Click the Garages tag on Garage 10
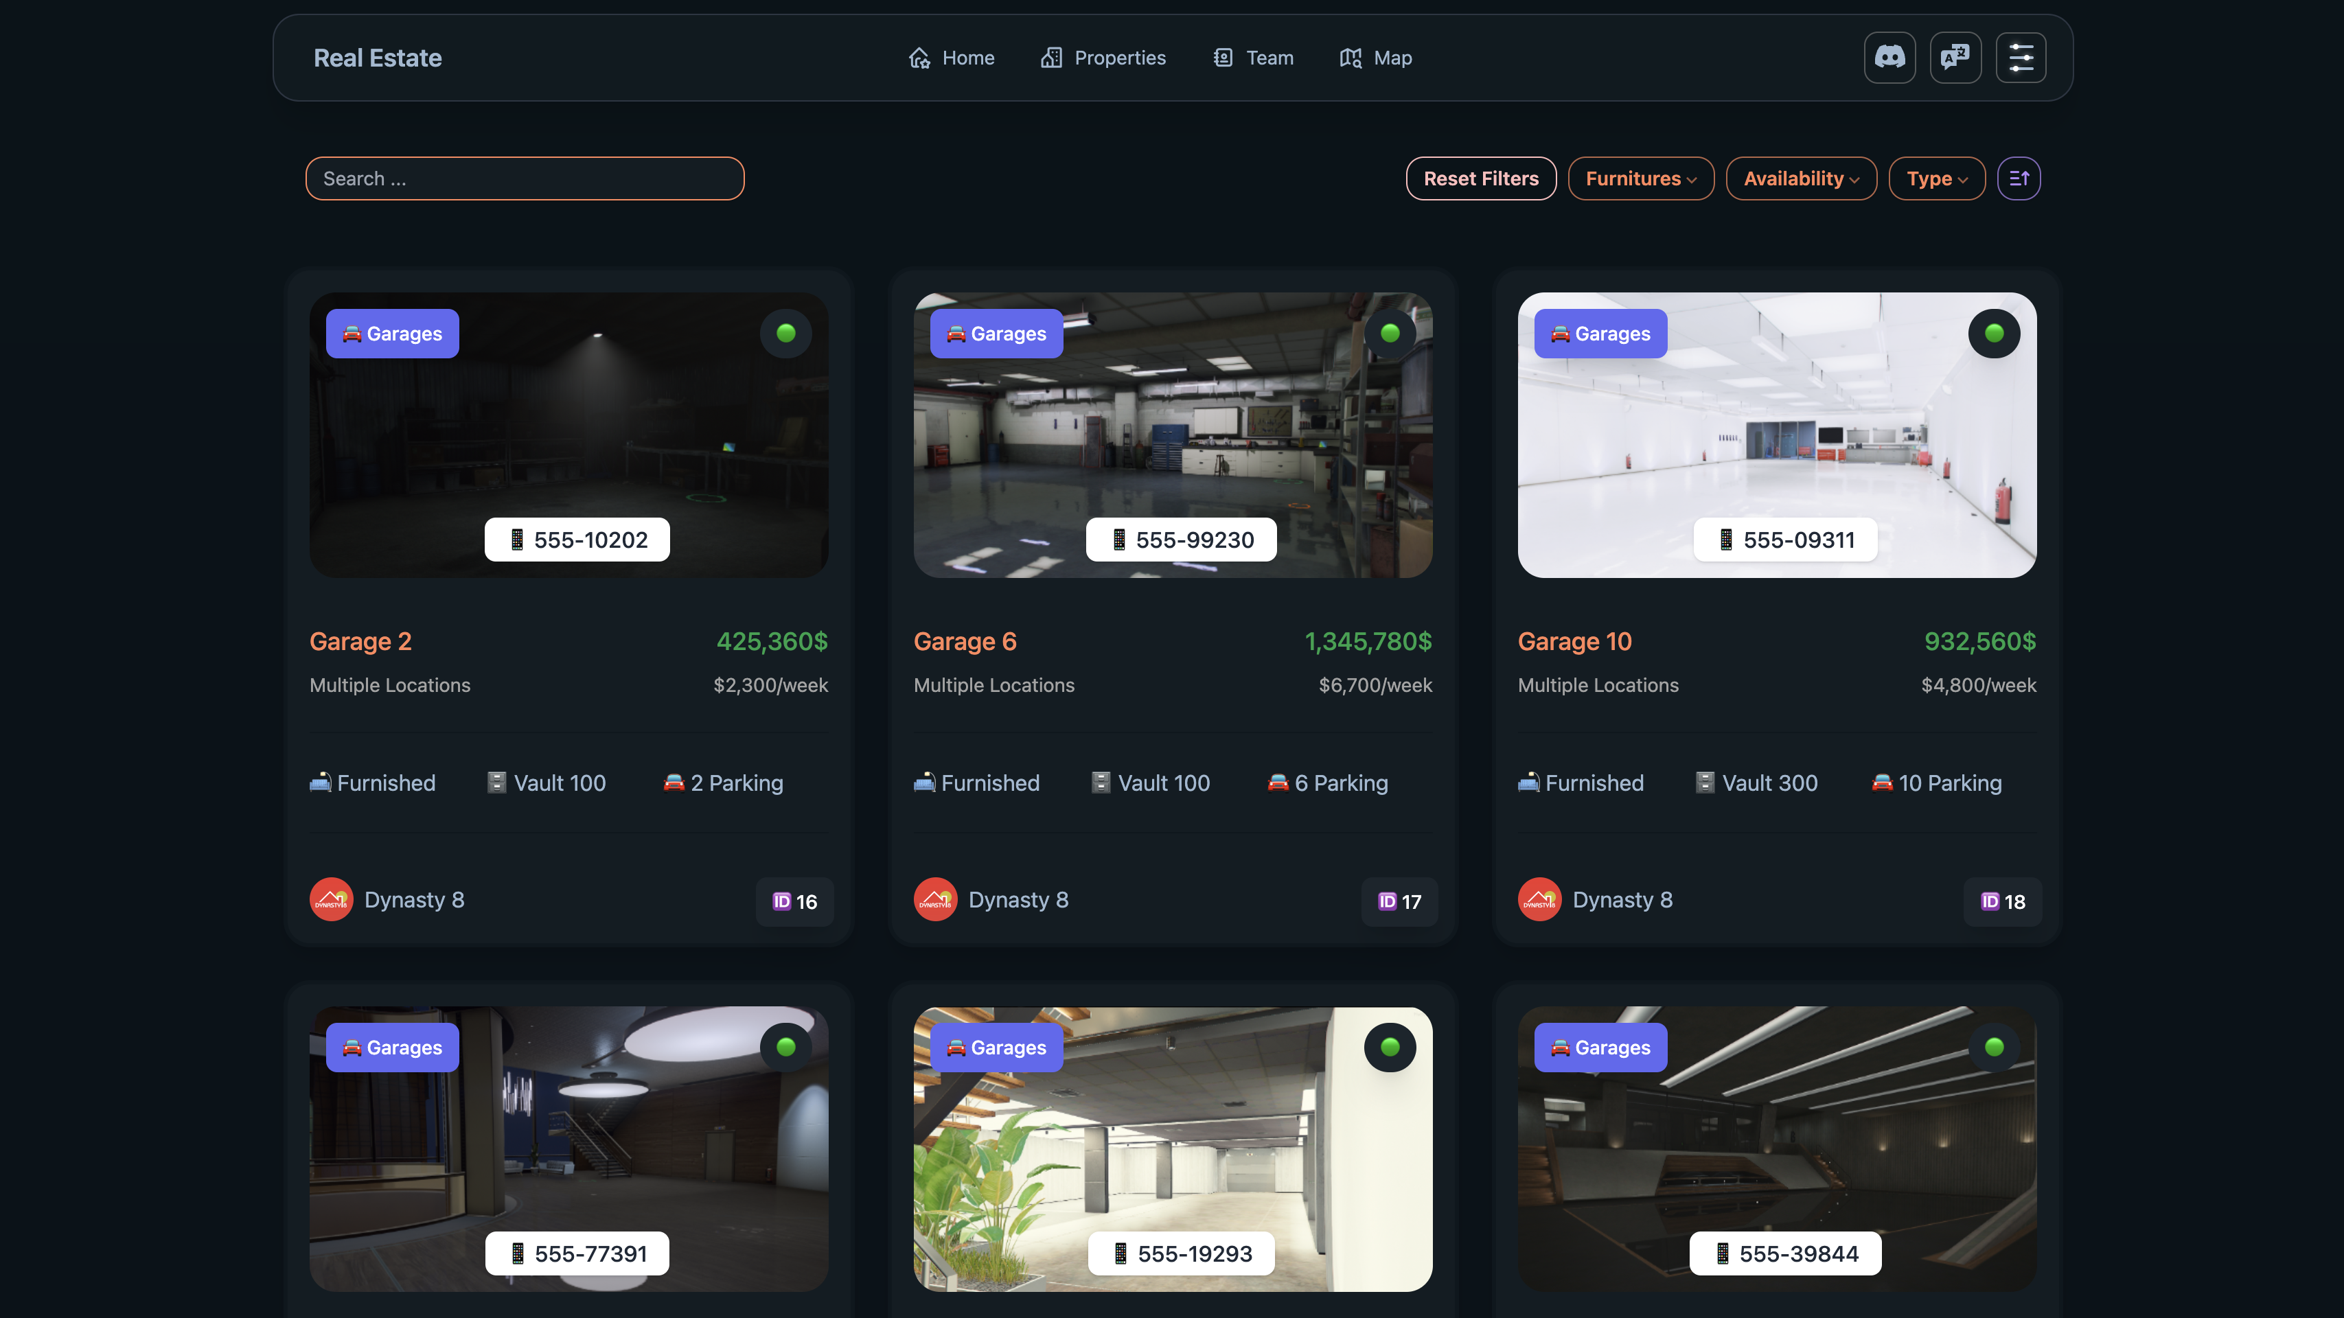Image resolution: width=2344 pixels, height=1318 pixels. point(1600,334)
